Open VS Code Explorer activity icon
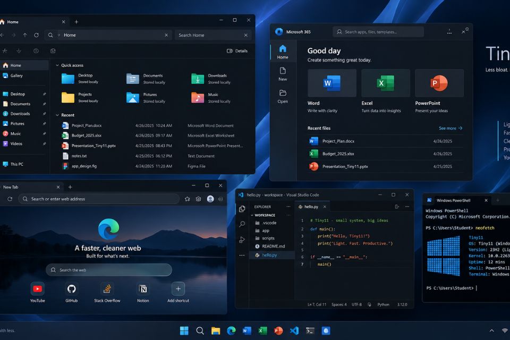 [x=242, y=209]
